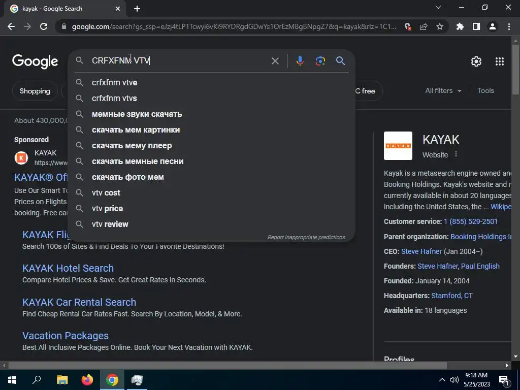Viewport: 520px width, 390px height.
Task: Click the address bar URL
Action: click(x=234, y=26)
